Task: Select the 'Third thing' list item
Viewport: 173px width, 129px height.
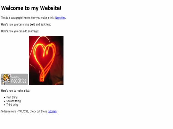Action: [12, 105]
